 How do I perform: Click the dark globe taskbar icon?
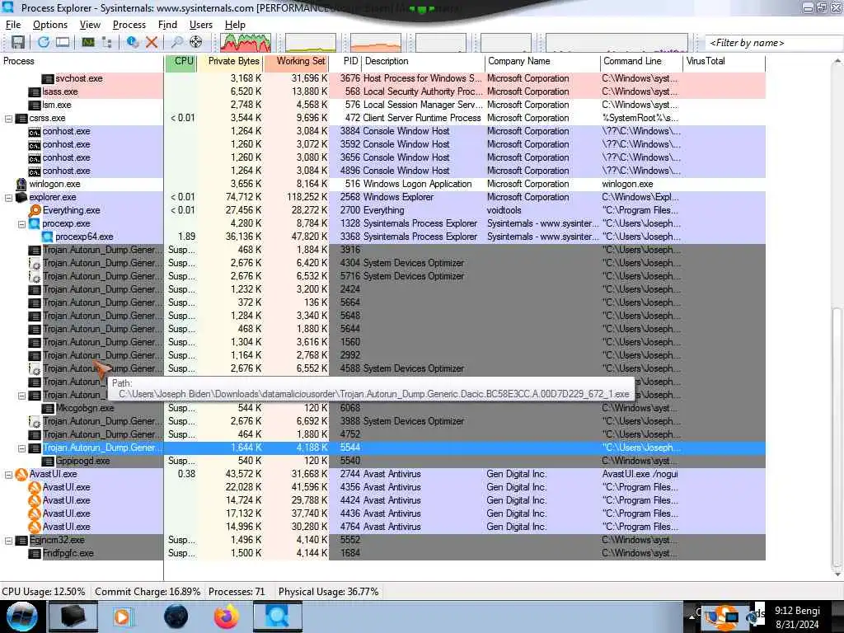point(176,617)
